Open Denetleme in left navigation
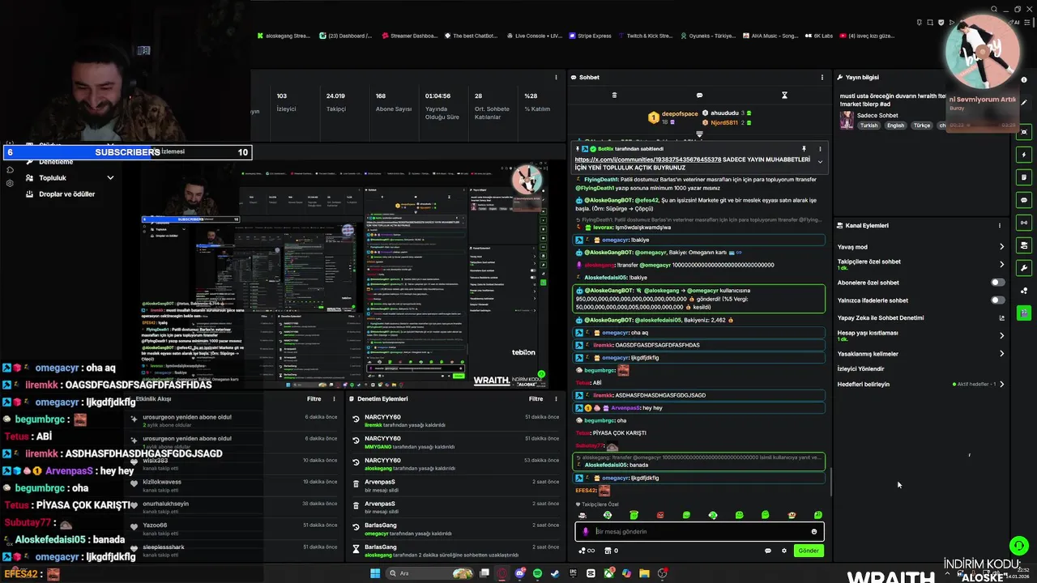The width and height of the screenshot is (1037, 583). 56,162
